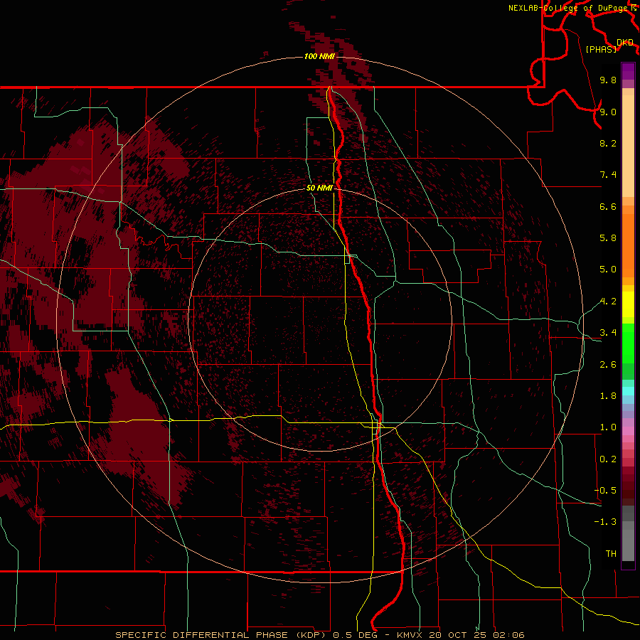Image resolution: width=640 pixels, height=640 pixels.
Task: Click the [PHAS] units label
Action: point(601,49)
